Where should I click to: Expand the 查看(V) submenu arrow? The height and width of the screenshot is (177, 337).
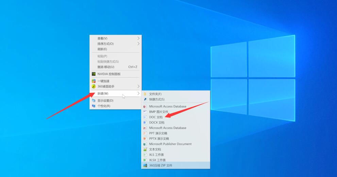138,38
